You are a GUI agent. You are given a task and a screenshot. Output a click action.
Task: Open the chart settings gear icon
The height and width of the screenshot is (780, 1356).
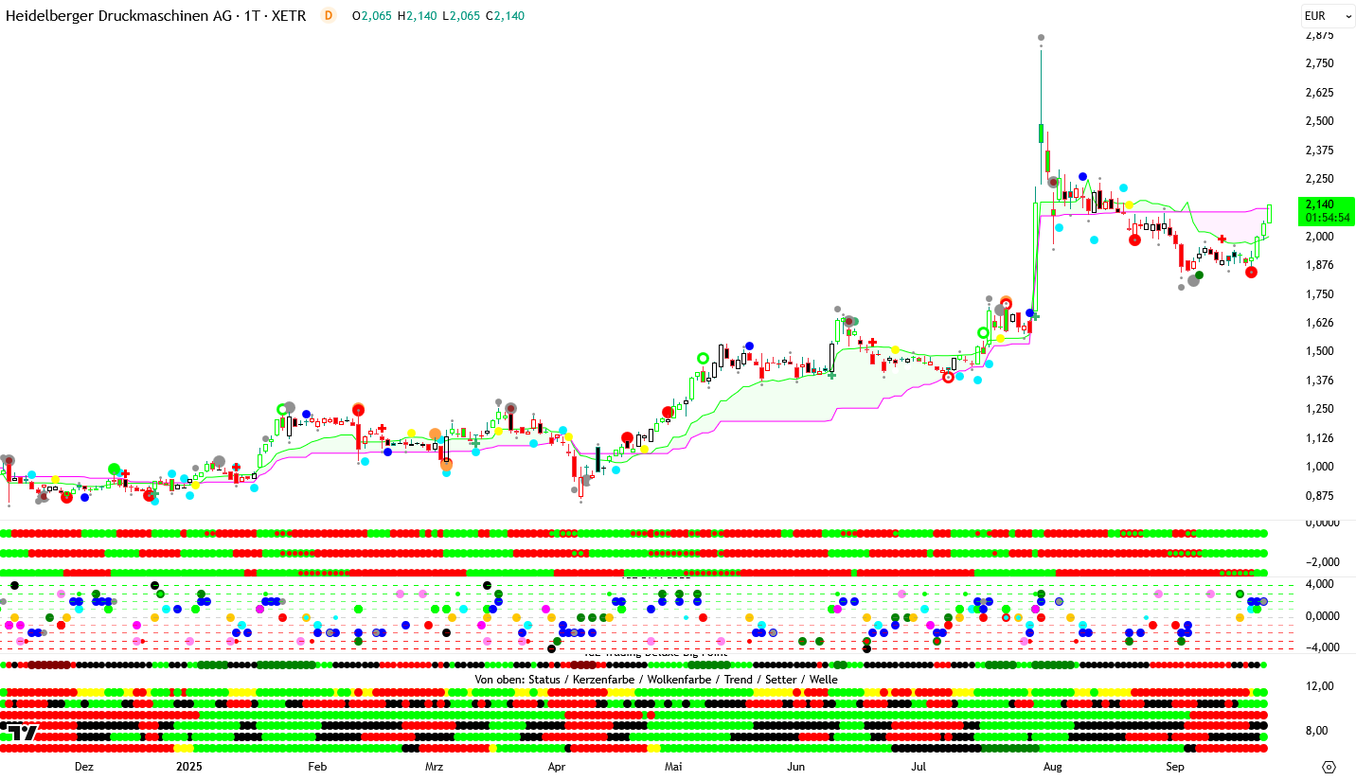point(1329,766)
